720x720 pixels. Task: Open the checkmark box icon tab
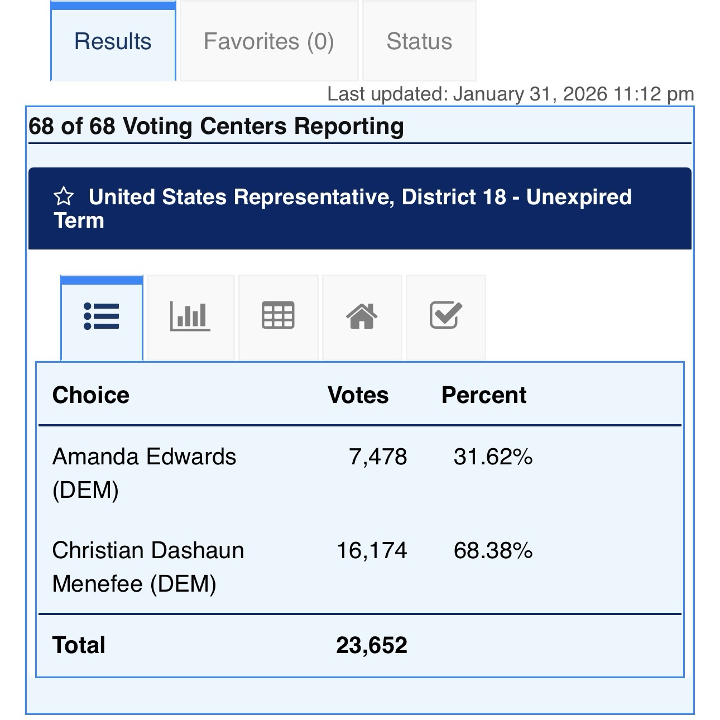coord(445,316)
